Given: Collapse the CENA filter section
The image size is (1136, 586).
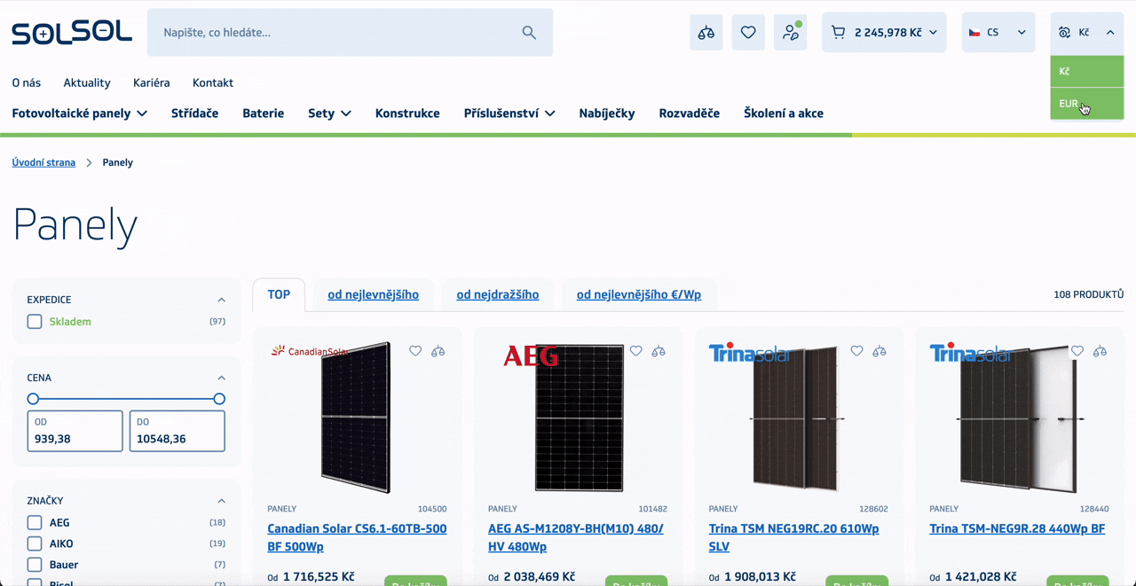Looking at the screenshot, I should tap(222, 379).
